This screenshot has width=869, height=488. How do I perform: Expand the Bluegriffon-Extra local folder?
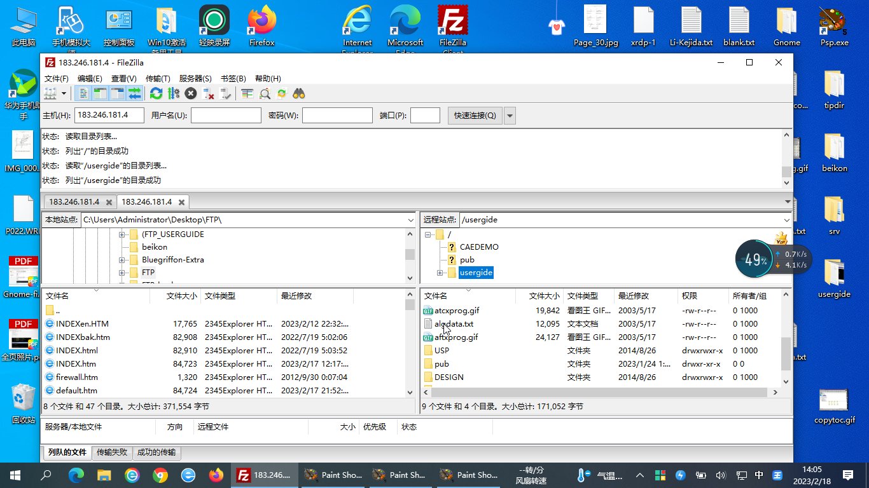coord(122,260)
